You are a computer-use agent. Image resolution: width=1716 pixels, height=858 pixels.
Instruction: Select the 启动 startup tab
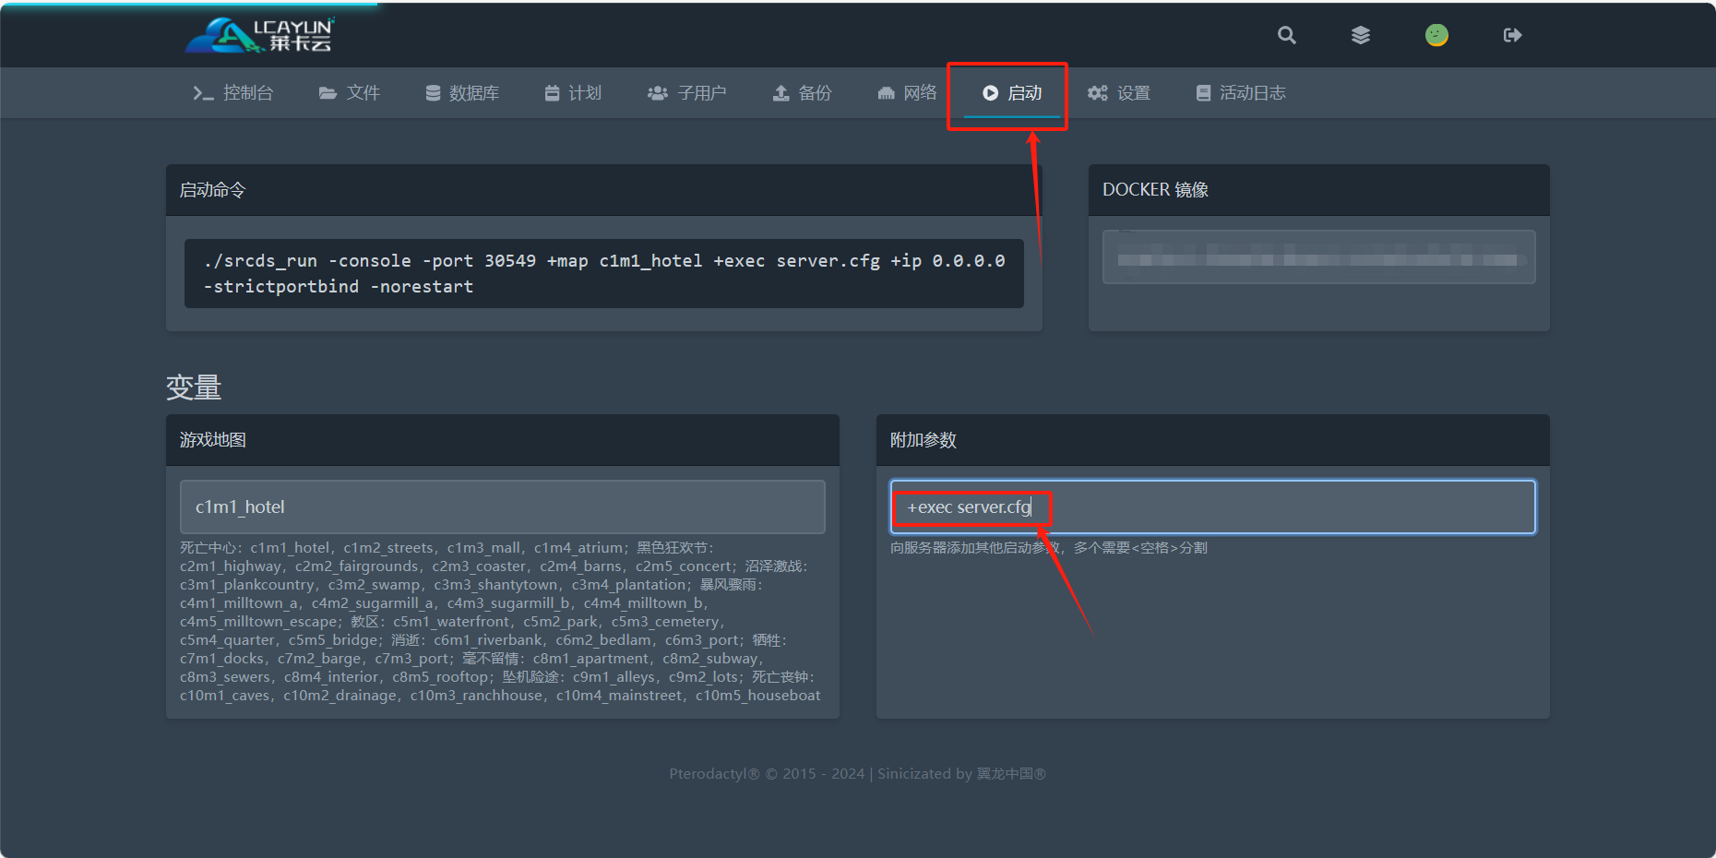pos(1012,93)
